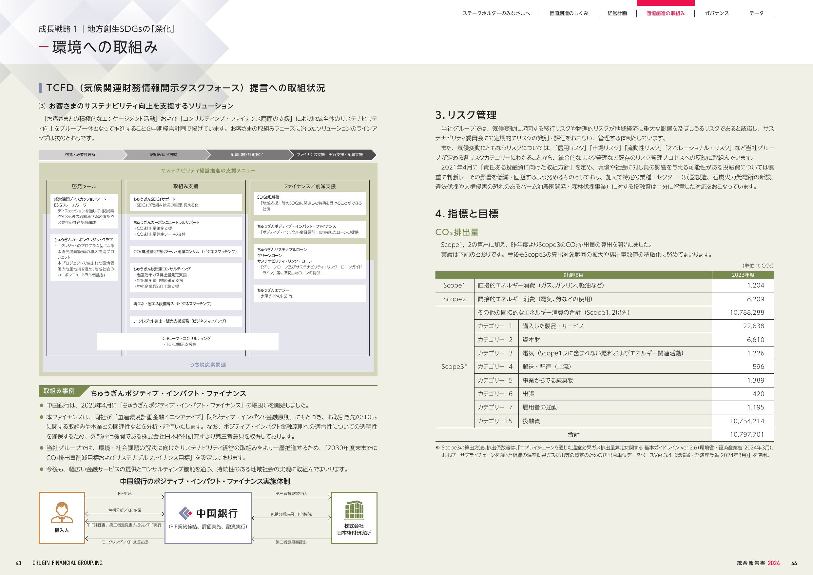Click the Scope1 value 1,204
The width and height of the screenshot is (813, 575).
[x=755, y=286]
